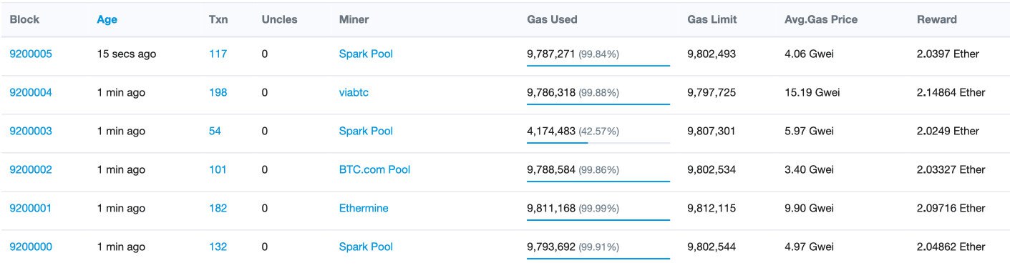Viewport: 1010px width, 268px height.
Task: Select the Block column header
Action: (x=24, y=19)
